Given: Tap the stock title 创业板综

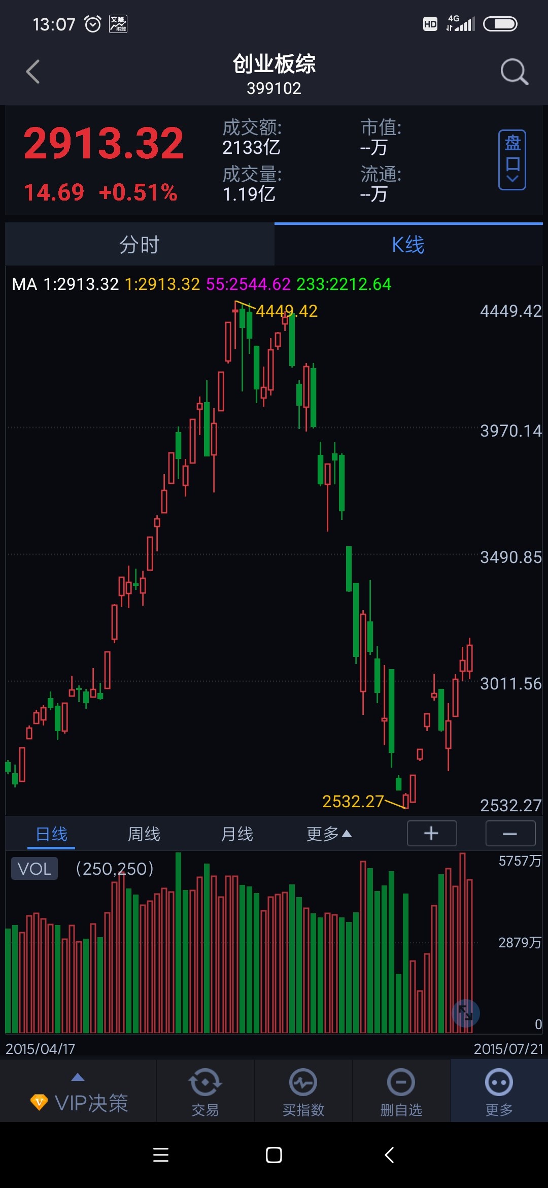Looking at the screenshot, I should [274, 64].
